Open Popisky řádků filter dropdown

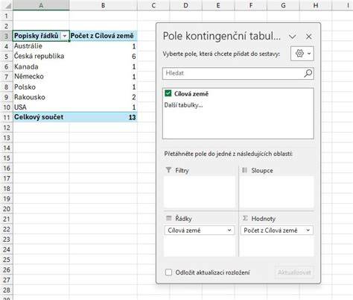(65, 36)
